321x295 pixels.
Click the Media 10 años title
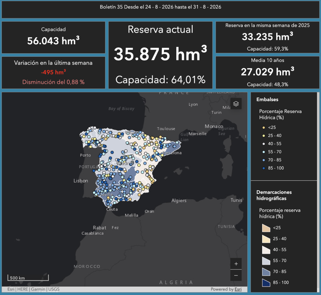[x=267, y=60]
